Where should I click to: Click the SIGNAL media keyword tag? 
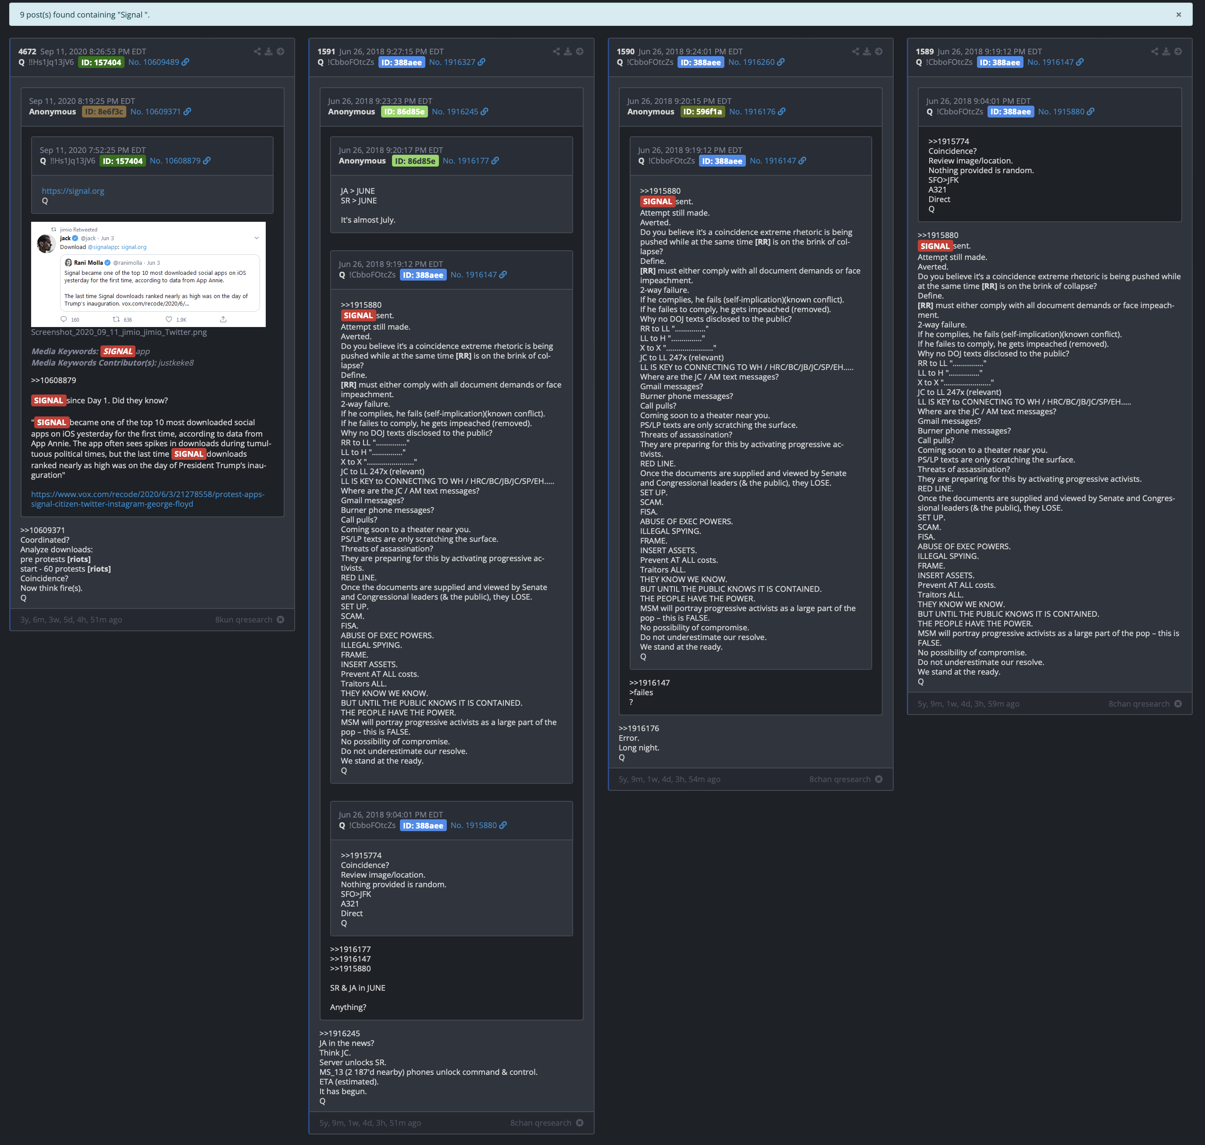point(118,352)
